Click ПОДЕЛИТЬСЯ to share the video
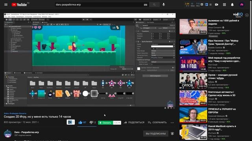 coord(134,123)
